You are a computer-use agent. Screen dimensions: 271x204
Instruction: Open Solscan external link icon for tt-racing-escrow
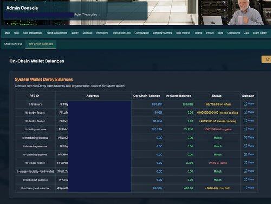(x=246, y=129)
